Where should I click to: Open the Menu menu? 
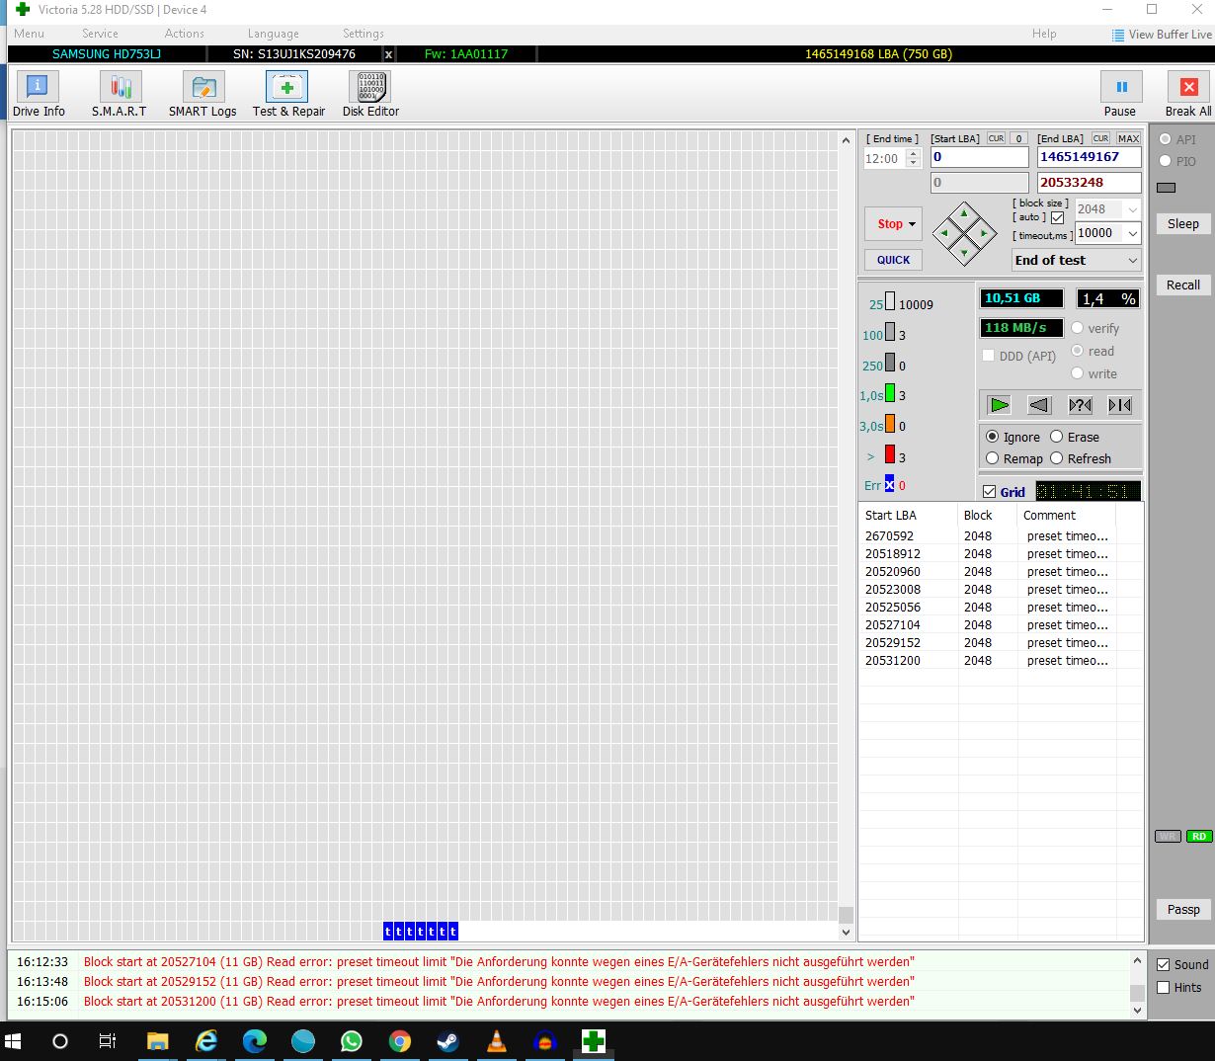pos(29,34)
